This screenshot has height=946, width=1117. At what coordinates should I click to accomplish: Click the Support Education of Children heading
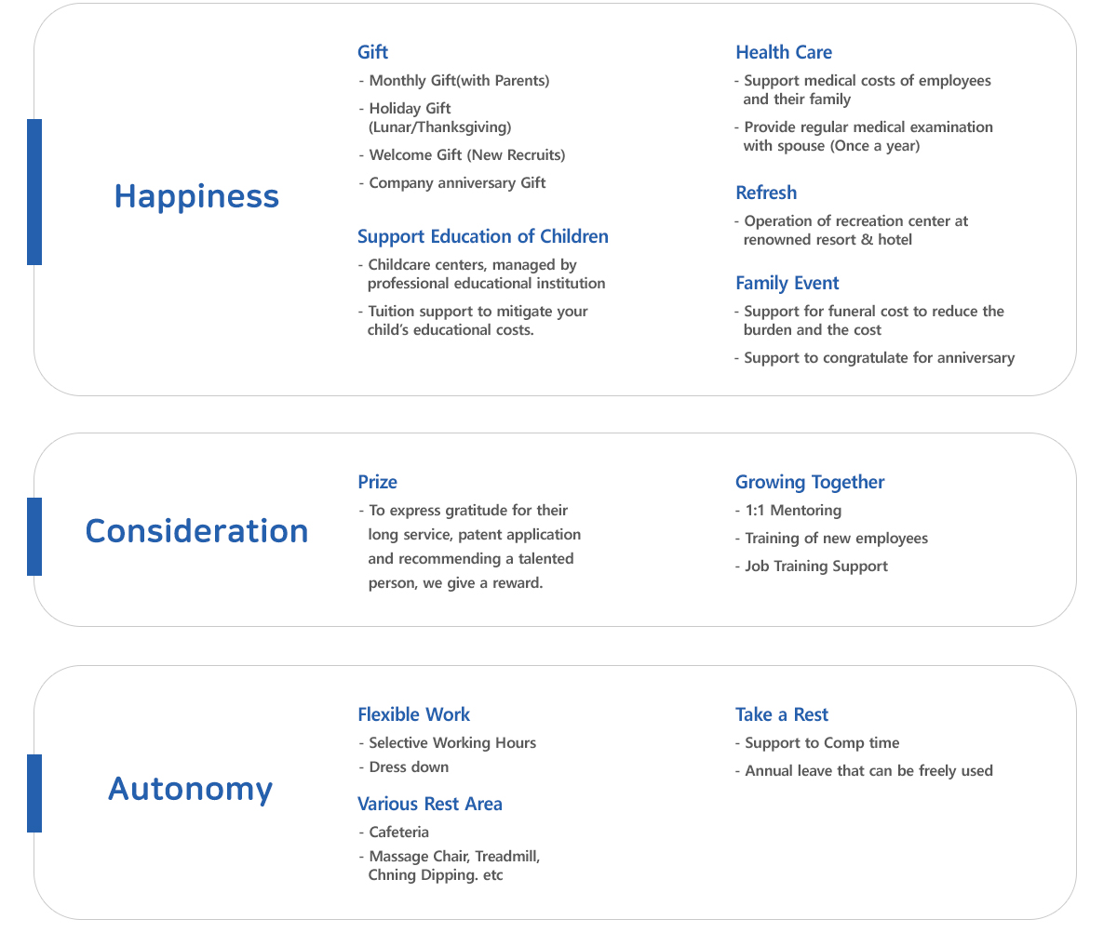[483, 236]
